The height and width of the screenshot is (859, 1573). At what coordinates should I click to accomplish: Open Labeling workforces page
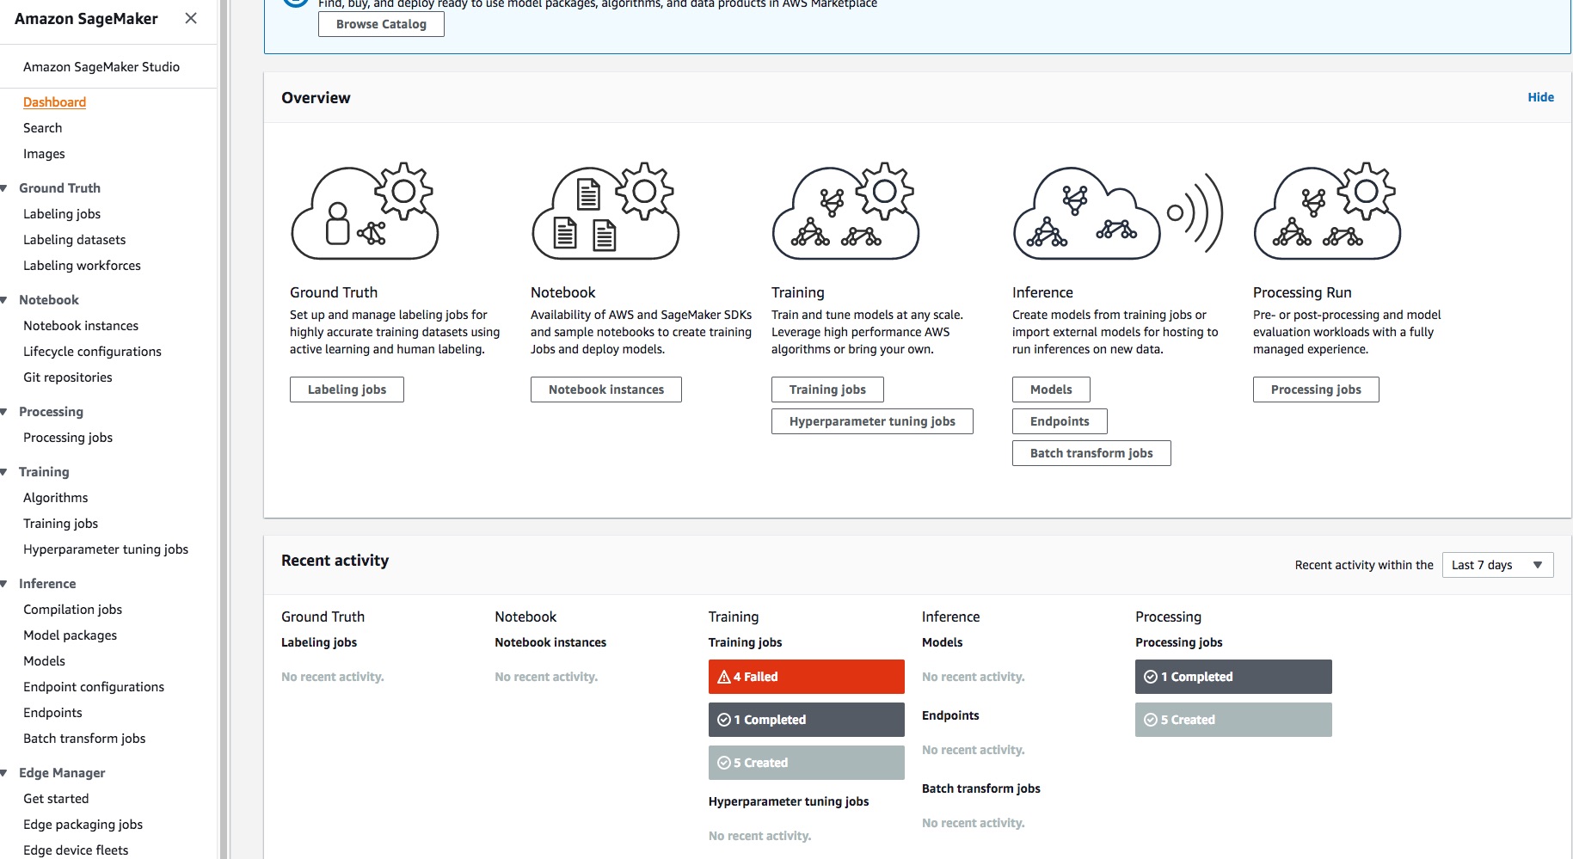tap(82, 266)
